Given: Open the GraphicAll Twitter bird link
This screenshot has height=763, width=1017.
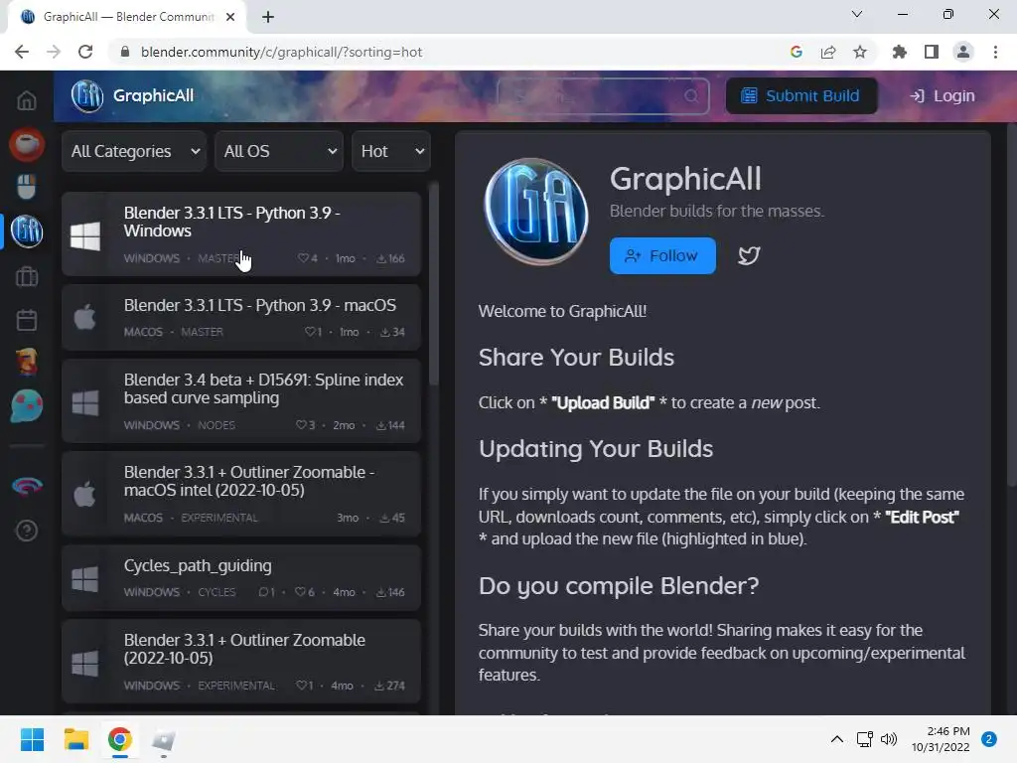Looking at the screenshot, I should (x=749, y=255).
